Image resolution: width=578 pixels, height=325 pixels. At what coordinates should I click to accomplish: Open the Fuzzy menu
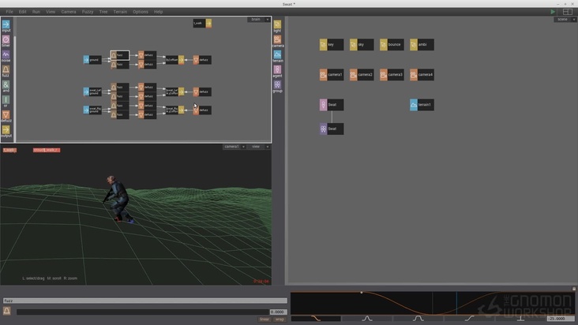point(87,12)
